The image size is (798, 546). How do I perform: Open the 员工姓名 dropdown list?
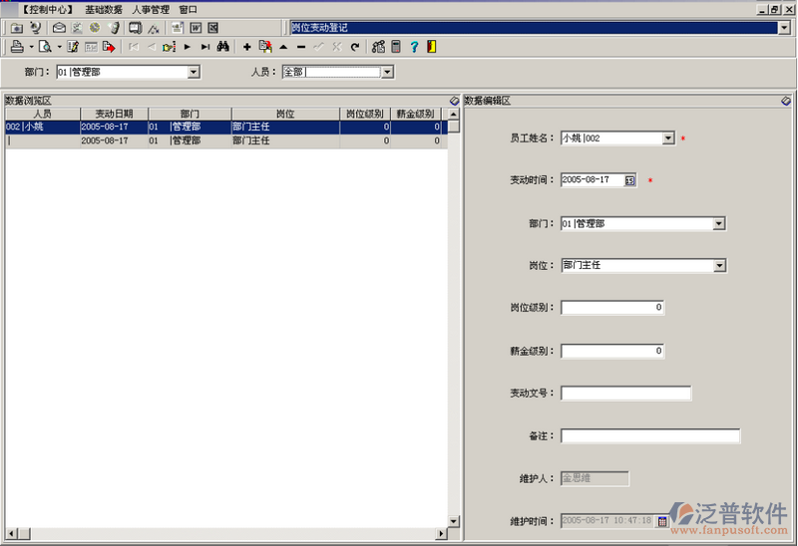coord(668,138)
